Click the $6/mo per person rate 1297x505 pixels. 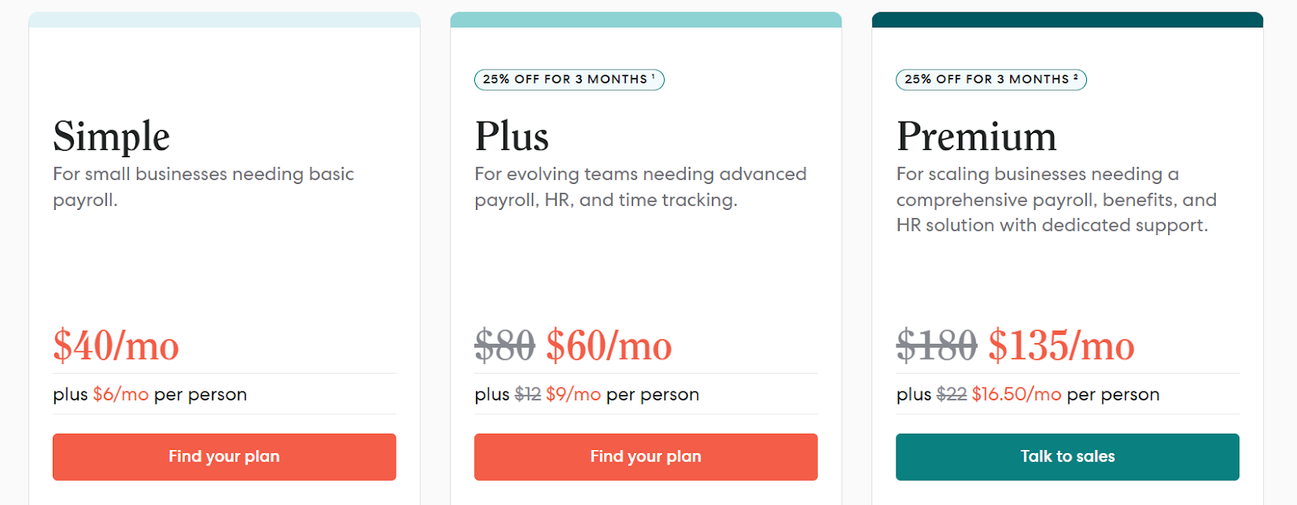tap(121, 395)
